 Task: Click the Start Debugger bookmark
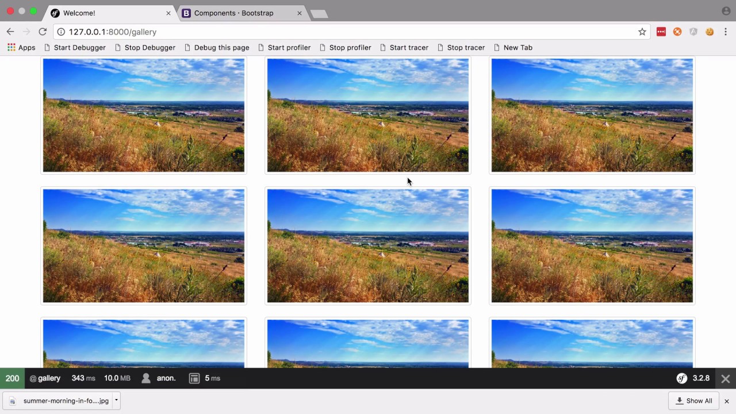click(x=74, y=48)
